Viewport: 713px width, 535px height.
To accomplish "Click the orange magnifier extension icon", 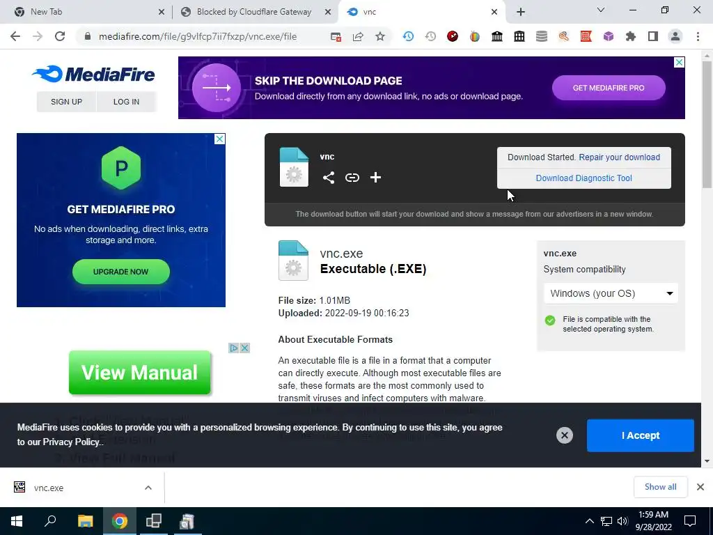I will coord(564,36).
